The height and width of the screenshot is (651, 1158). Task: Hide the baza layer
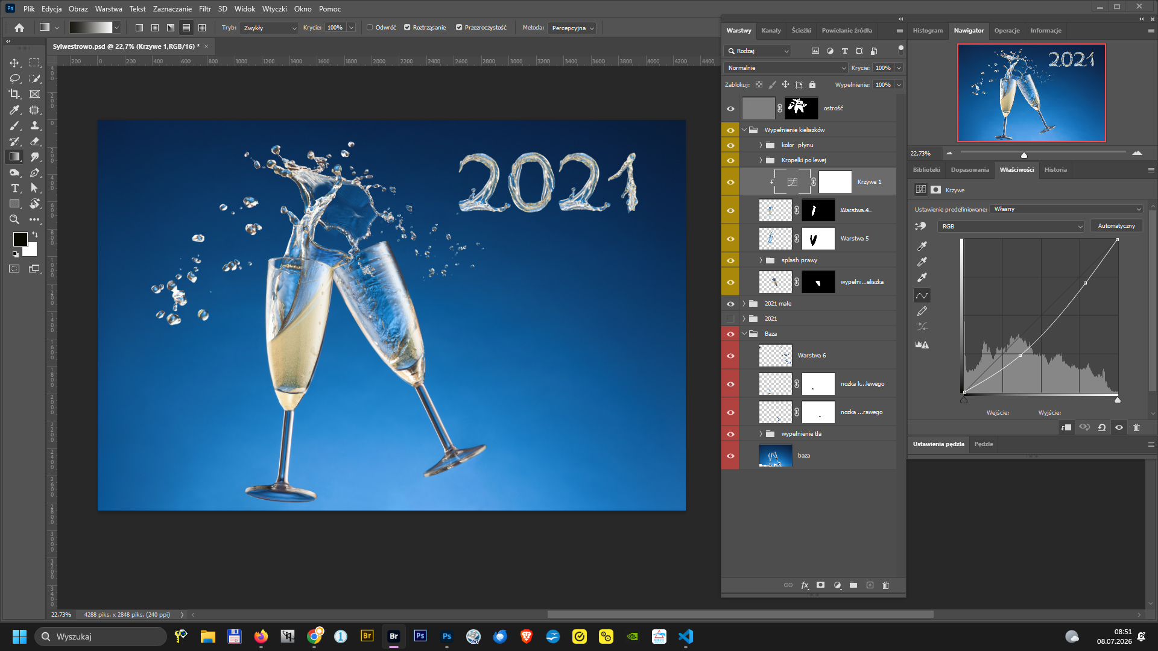(x=730, y=456)
